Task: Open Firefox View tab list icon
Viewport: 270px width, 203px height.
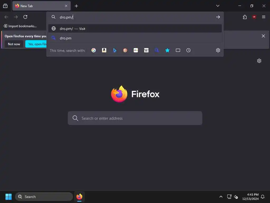Action: pyautogui.click(x=5, y=6)
